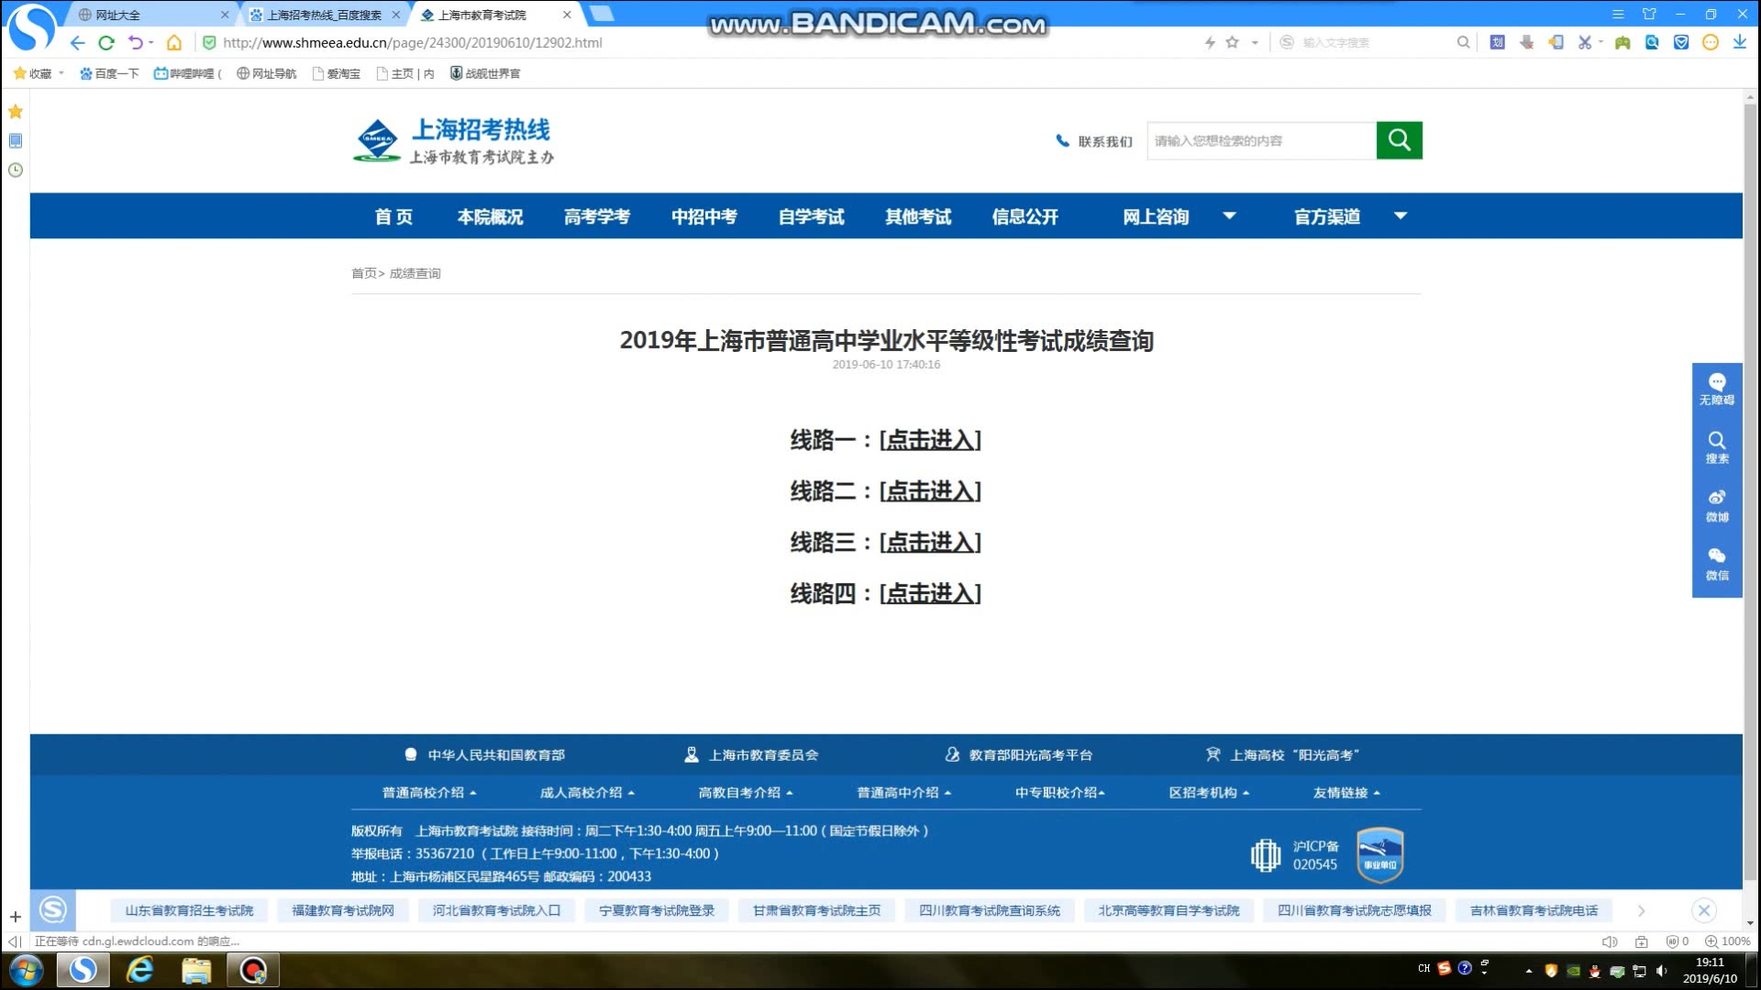1761x990 pixels.
Task: Visit 山东省教育招生考试院 link at bottom
Action: [190, 910]
